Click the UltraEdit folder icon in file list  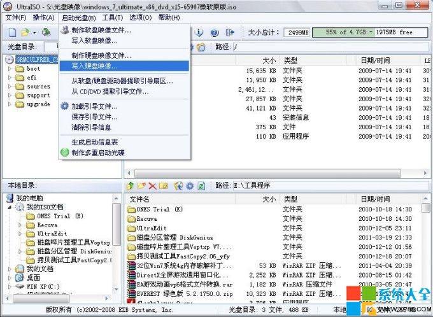click(x=131, y=229)
